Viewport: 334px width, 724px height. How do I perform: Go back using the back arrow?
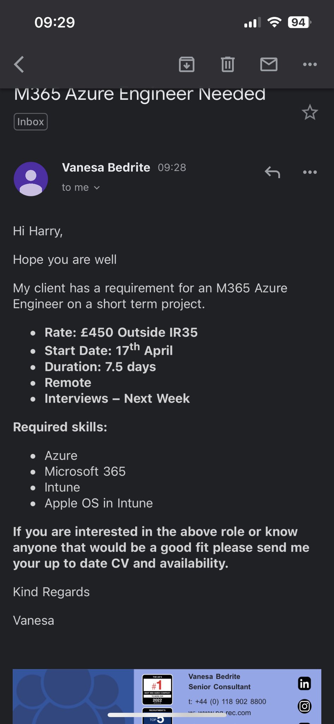click(19, 64)
